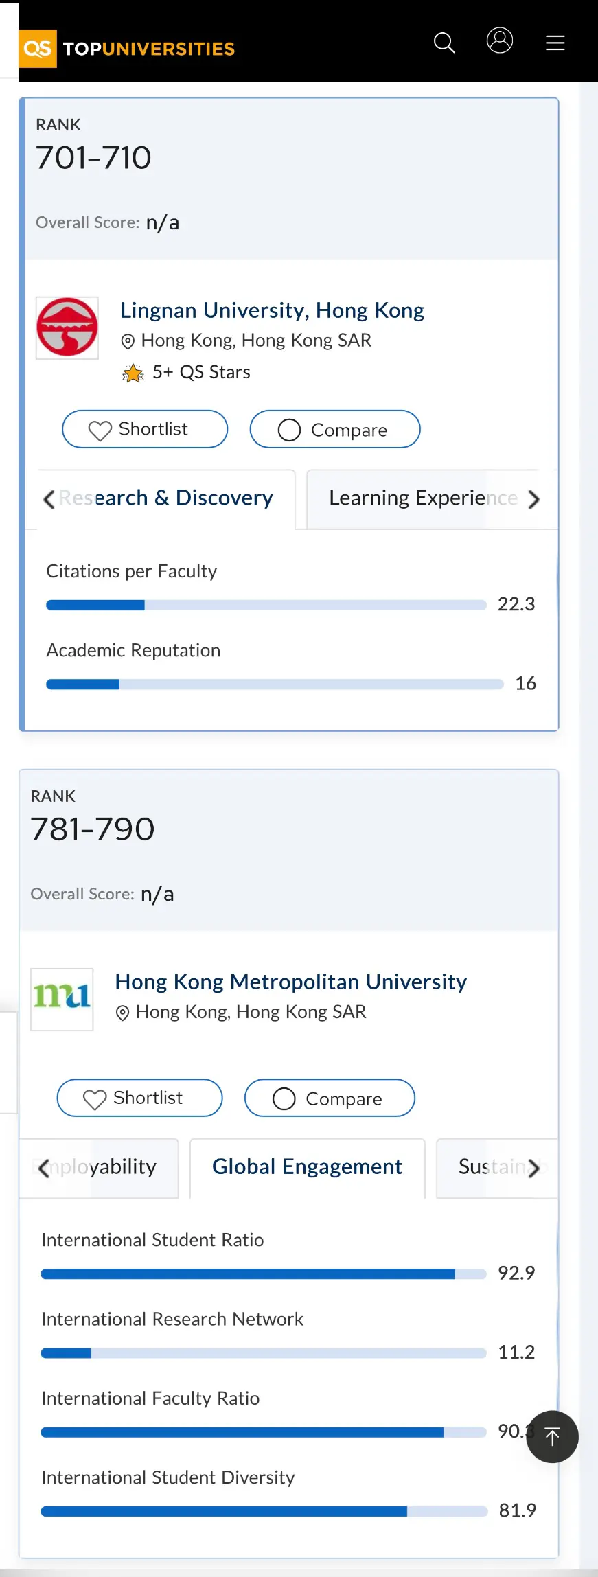The height and width of the screenshot is (1577, 598).
Task: Open the Hong Kong Metropolitan University link
Action: 291,982
